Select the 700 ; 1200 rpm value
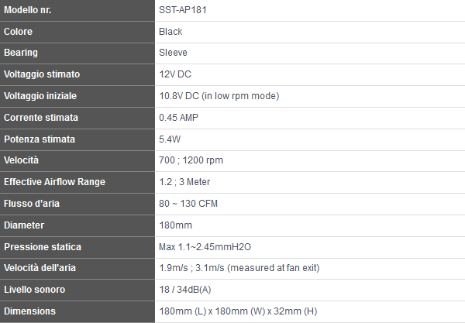The width and height of the screenshot is (465, 323). point(191,160)
